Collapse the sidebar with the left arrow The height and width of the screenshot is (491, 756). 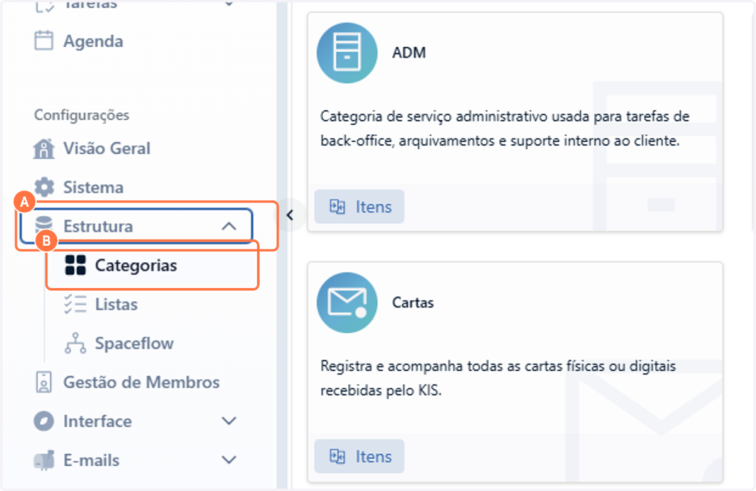click(x=290, y=215)
